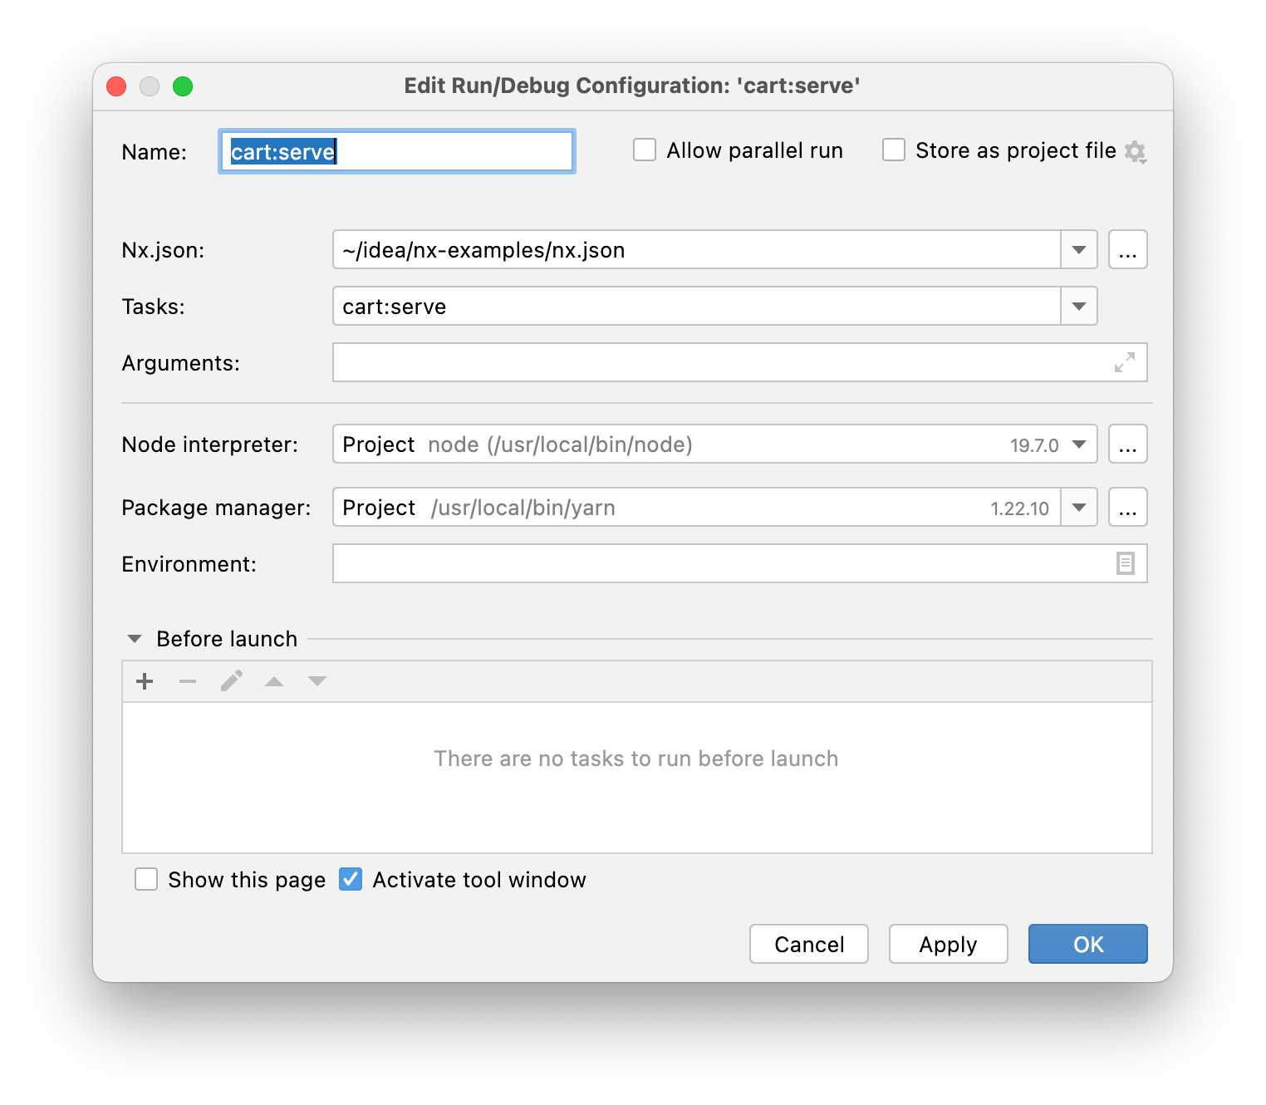The width and height of the screenshot is (1266, 1105).
Task: Open settings via gear next to Store as project file
Action: [1137, 151]
